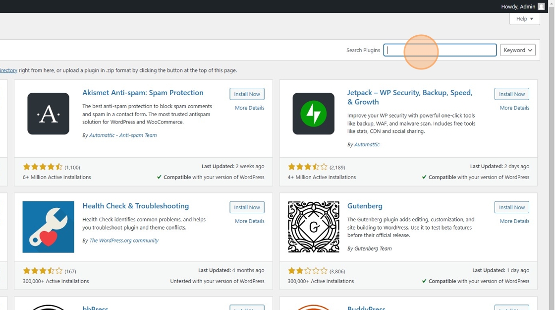Install the Akismet Anti-spam plugin
This screenshot has height=310, width=555.
247,94
